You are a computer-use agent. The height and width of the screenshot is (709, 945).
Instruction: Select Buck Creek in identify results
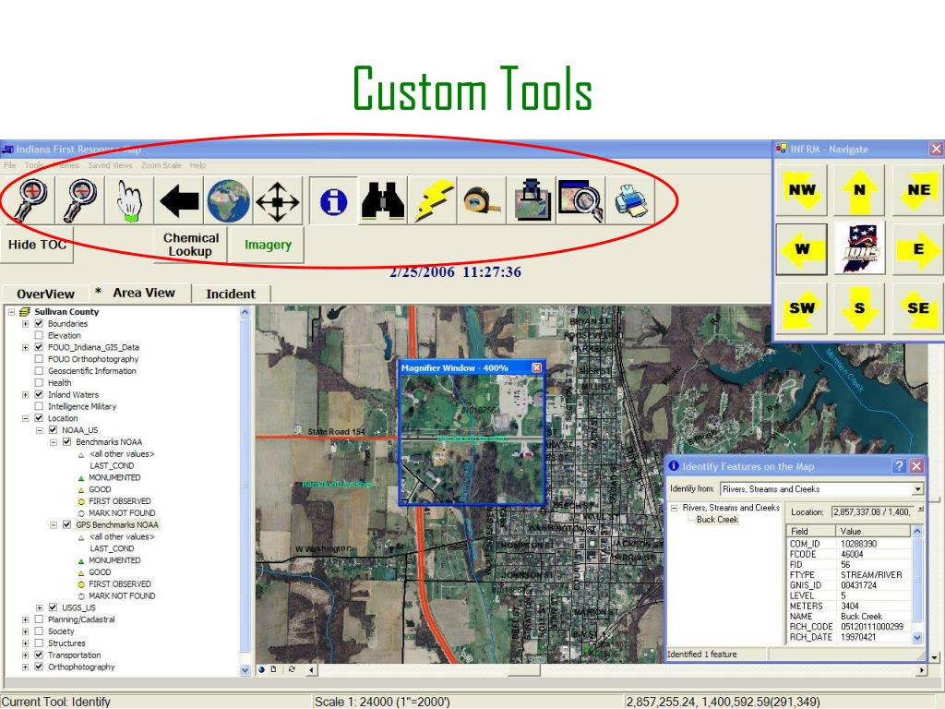[x=717, y=519]
